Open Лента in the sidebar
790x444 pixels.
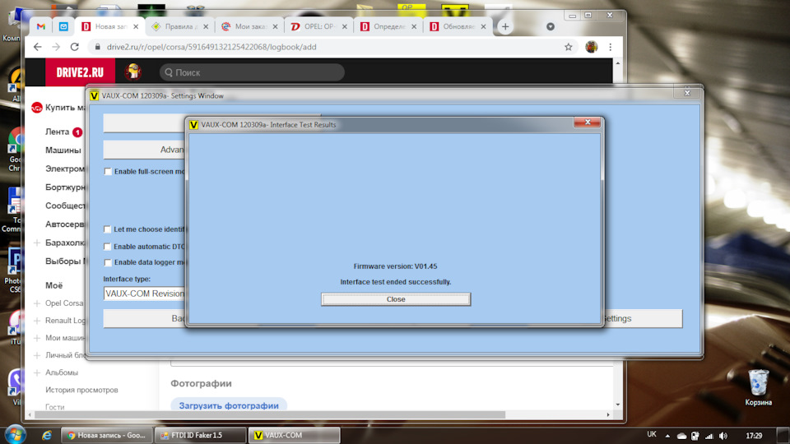[57, 132]
